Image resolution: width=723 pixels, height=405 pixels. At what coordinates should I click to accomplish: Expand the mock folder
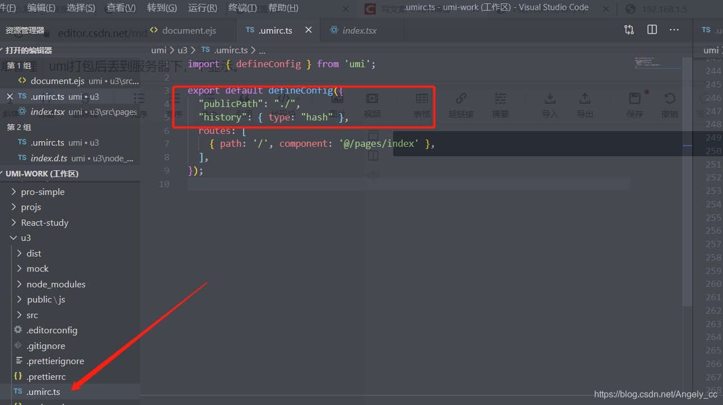38,268
